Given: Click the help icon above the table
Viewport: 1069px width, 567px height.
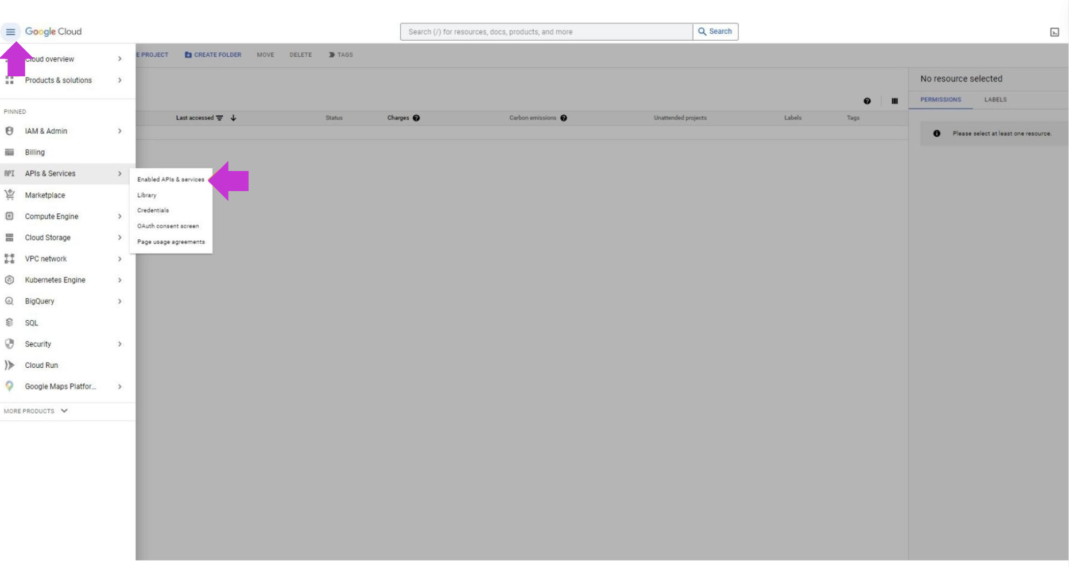Looking at the screenshot, I should coord(867,101).
